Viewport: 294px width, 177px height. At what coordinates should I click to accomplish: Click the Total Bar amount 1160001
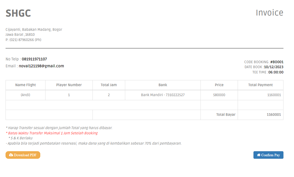[x=274, y=114]
